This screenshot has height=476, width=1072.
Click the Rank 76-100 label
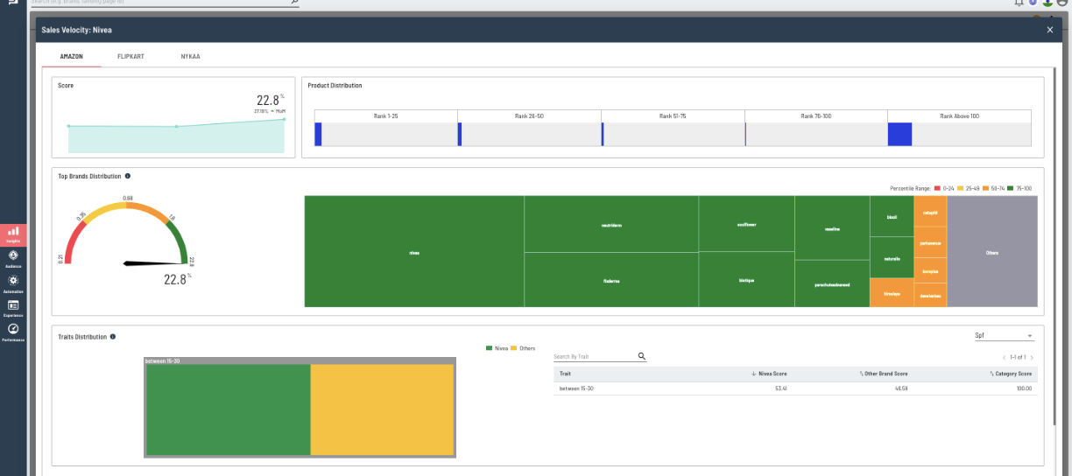coord(816,116)
